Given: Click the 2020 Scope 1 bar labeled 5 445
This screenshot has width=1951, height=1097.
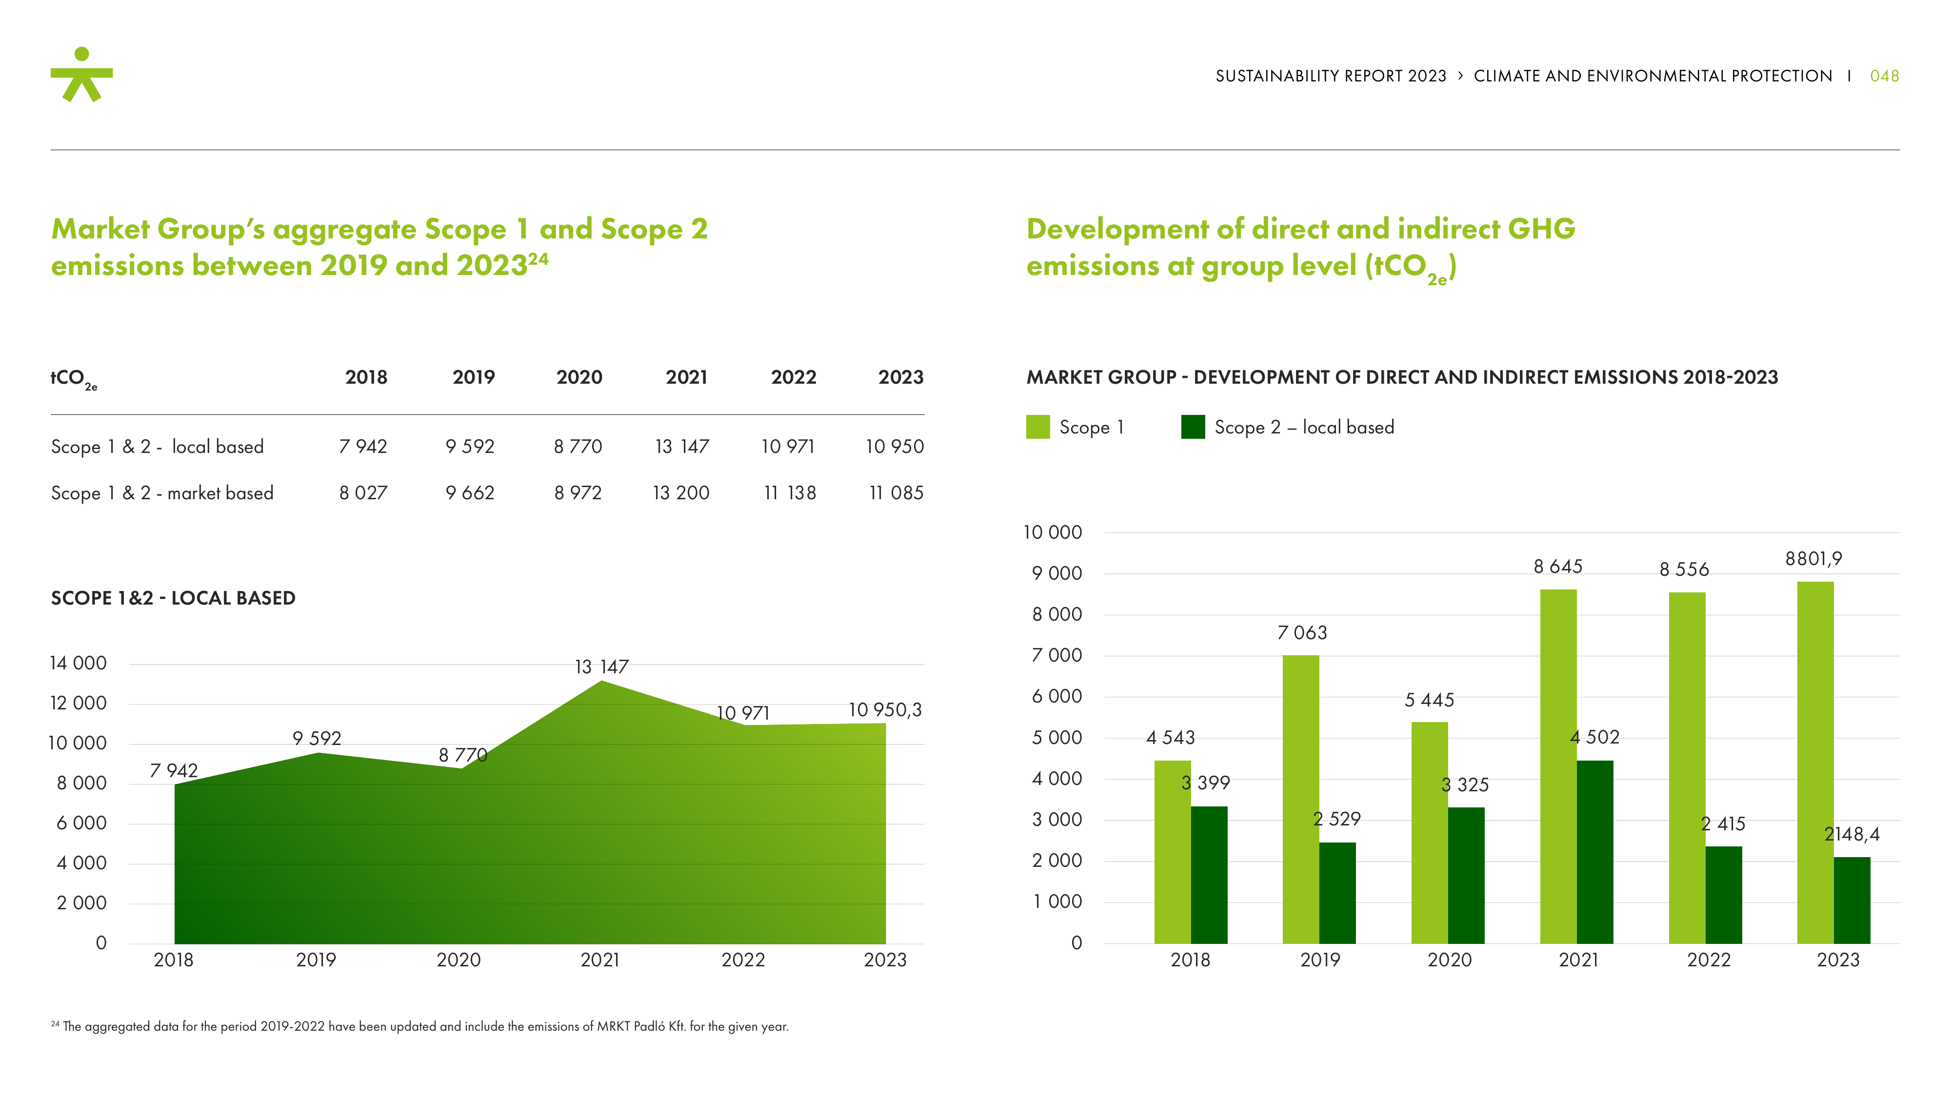Looking at the screenshot, I should point(1429,833).
